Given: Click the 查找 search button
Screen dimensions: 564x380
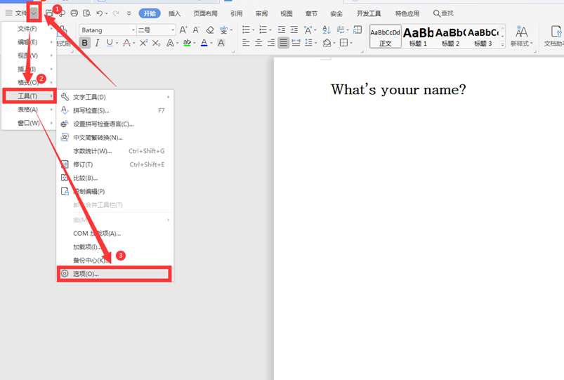Looking at the screenshot, I should [443, 13].
